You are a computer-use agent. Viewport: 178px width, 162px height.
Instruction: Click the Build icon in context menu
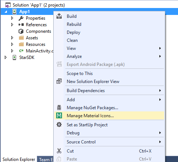point(59,16)
